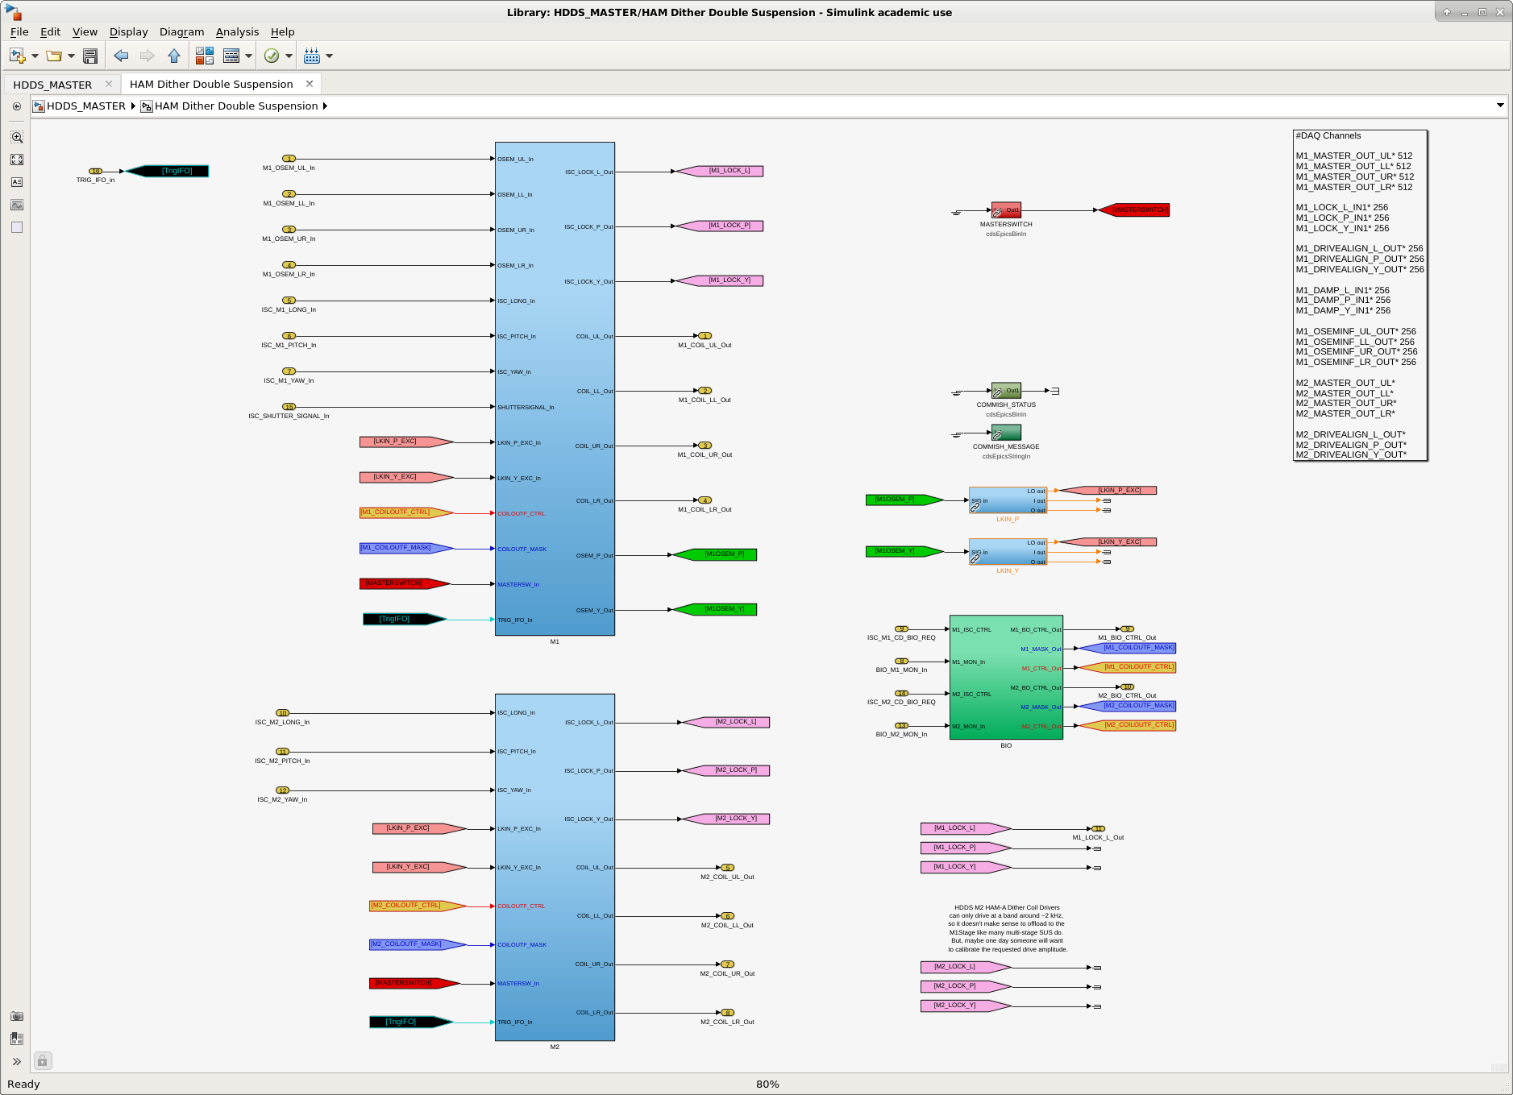
Task: Open the Display menu
Action: click(129, 31)
